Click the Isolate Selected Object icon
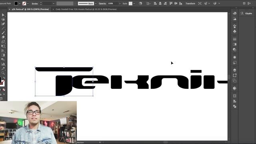 click(200, 4)
